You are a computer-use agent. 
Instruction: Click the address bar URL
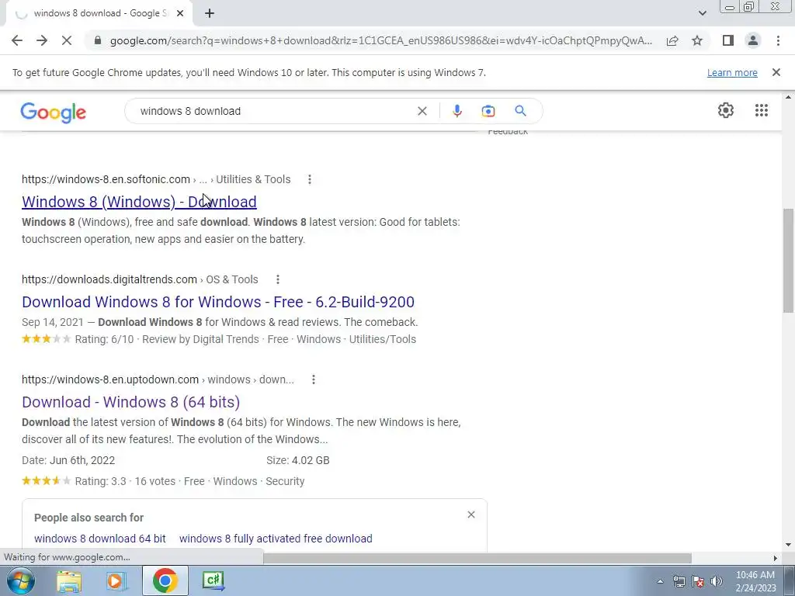(380, 40)
